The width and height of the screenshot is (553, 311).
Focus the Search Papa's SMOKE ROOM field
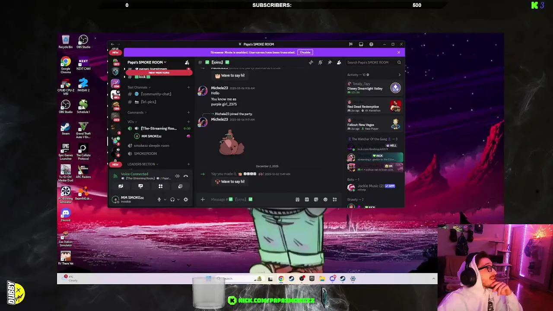coord(374,62)
